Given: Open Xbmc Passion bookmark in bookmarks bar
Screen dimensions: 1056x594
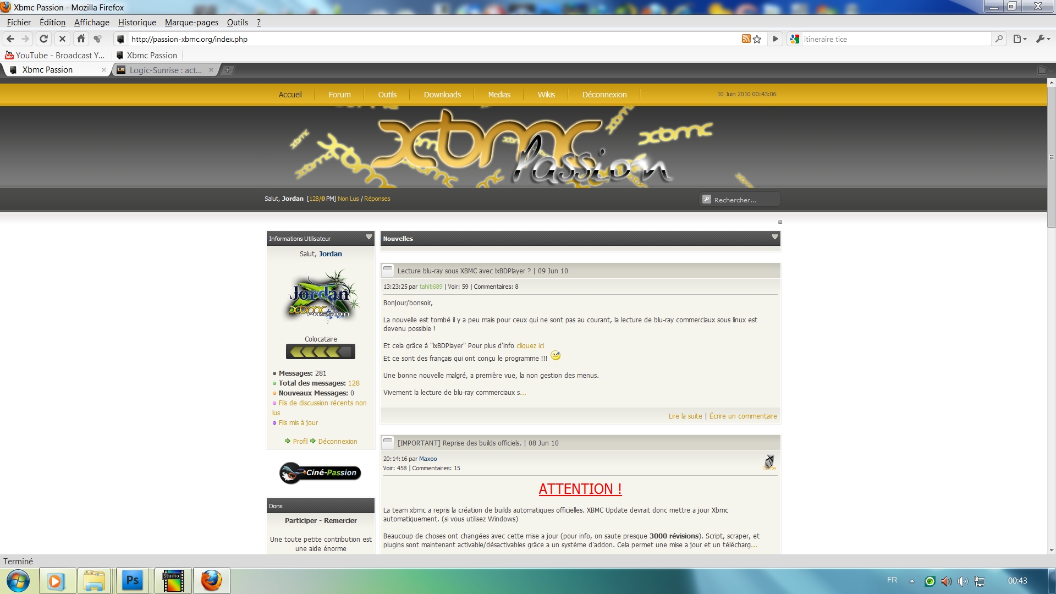Looking at the screenshot, I should [x=147, y=55].
